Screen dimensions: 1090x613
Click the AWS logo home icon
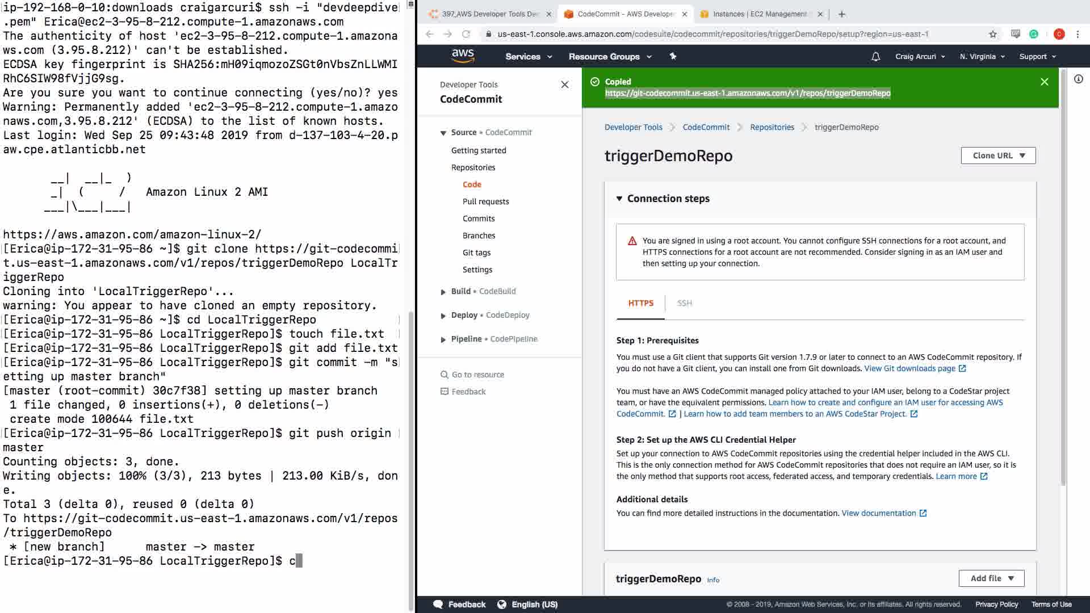click(463, 56)
